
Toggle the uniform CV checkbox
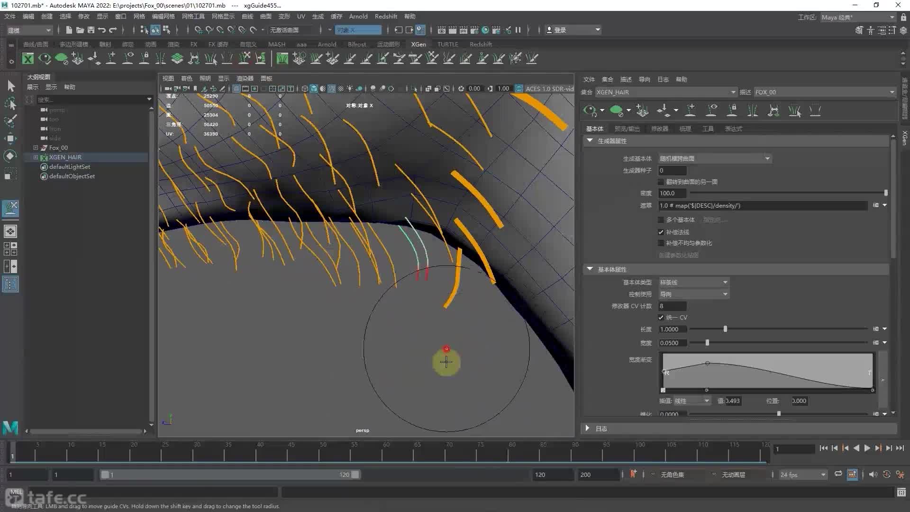point(661,318)
